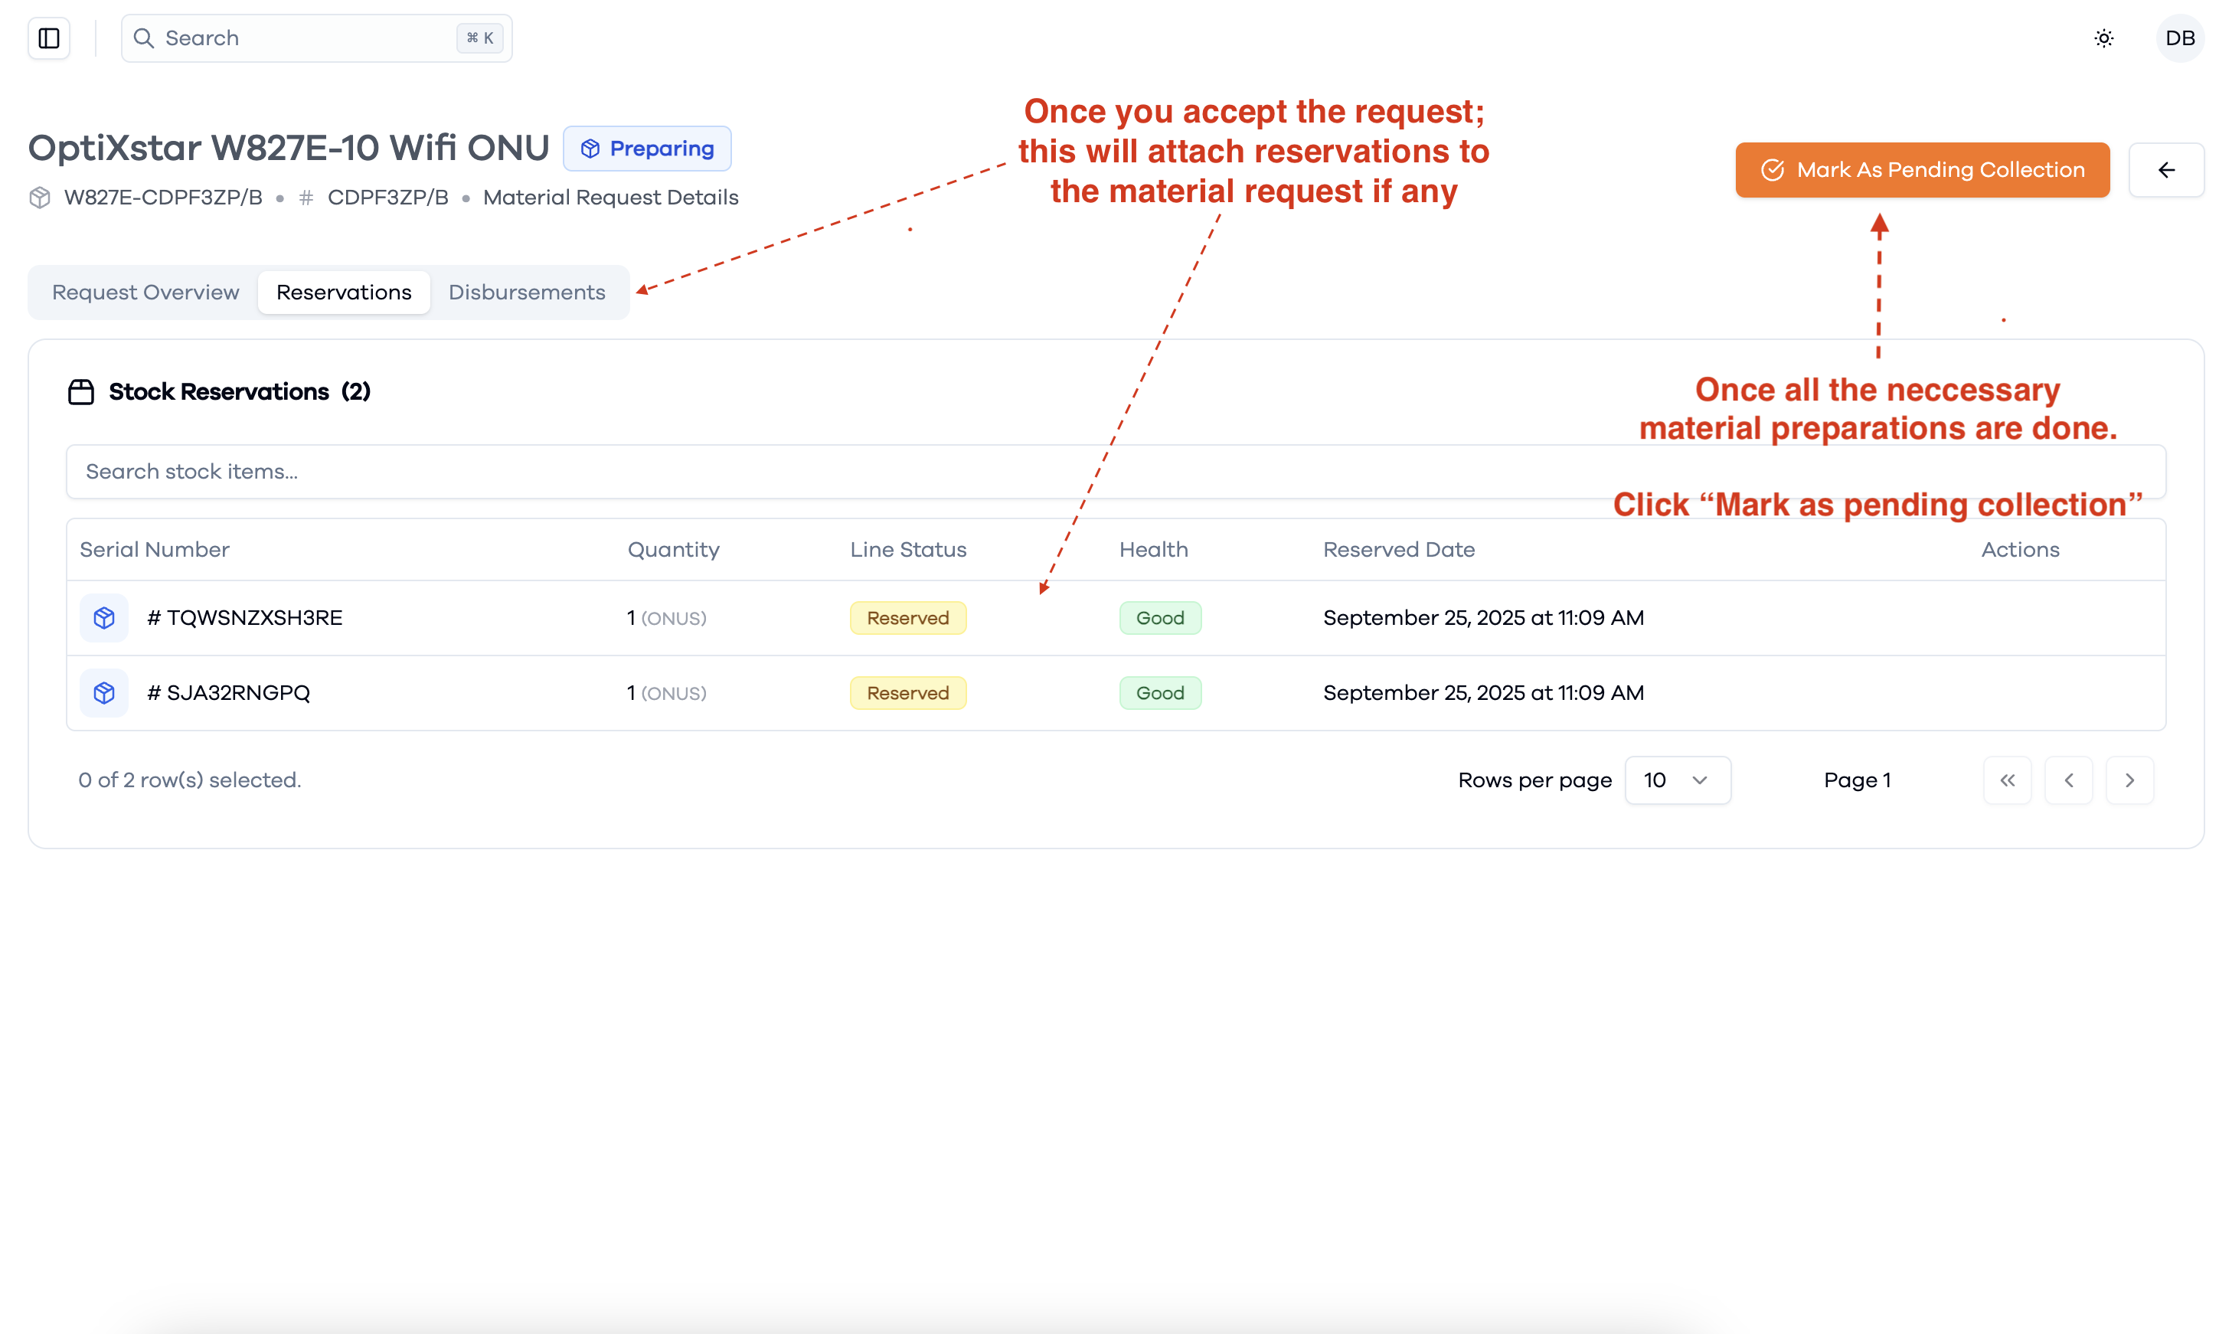The image size is (2219, 1334).
Task: Click the top Search bar
Action: pos(316,38)
